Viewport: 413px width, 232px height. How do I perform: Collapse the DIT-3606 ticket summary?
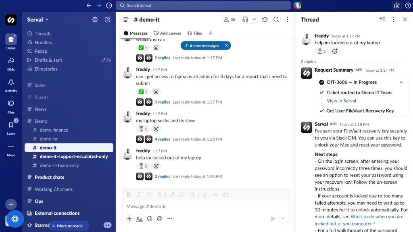[401, 82]
